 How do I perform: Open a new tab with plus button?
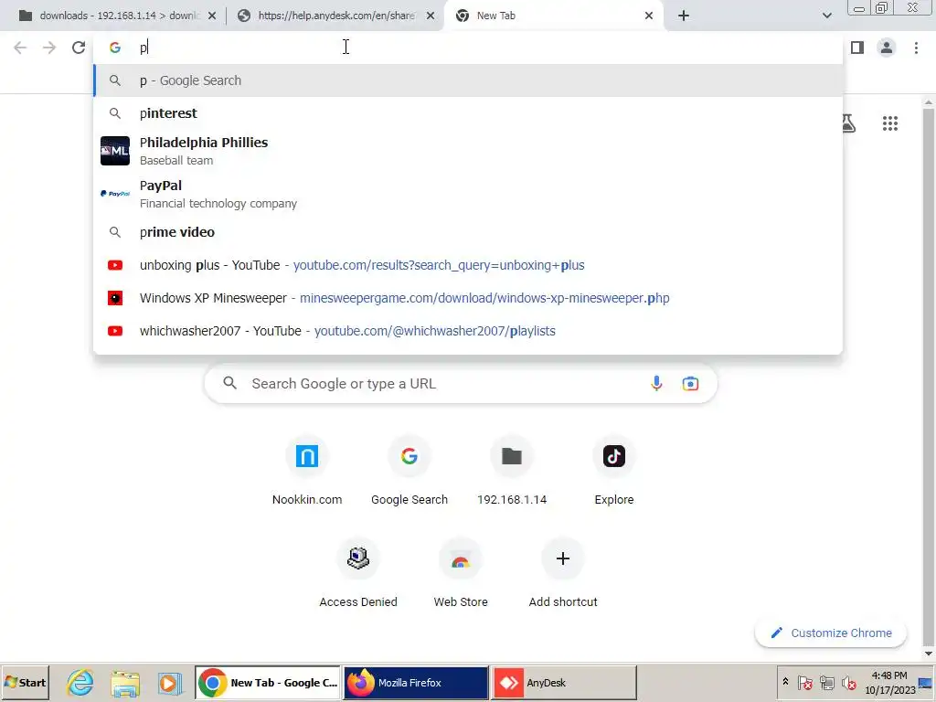pos(684,16)
